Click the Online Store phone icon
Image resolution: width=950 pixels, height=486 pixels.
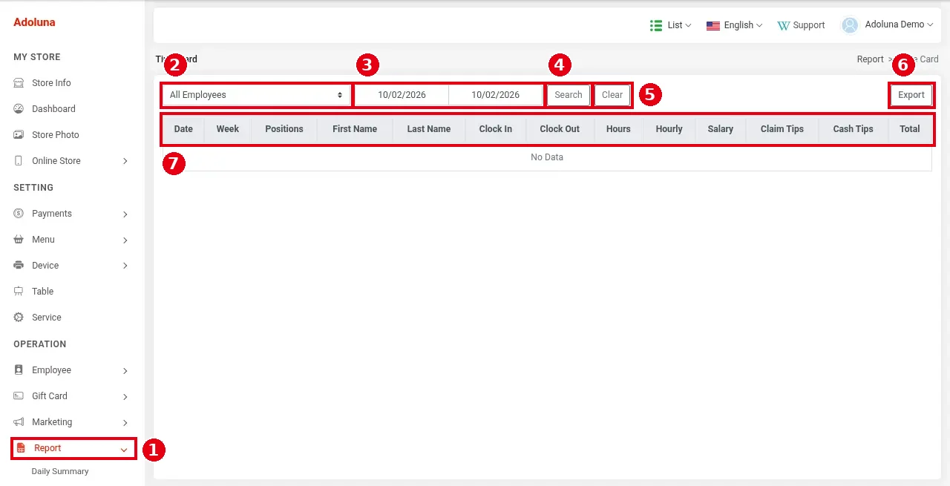[x=19, y=161]
